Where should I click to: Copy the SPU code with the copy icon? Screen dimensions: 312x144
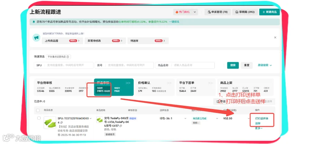(61, 123)
